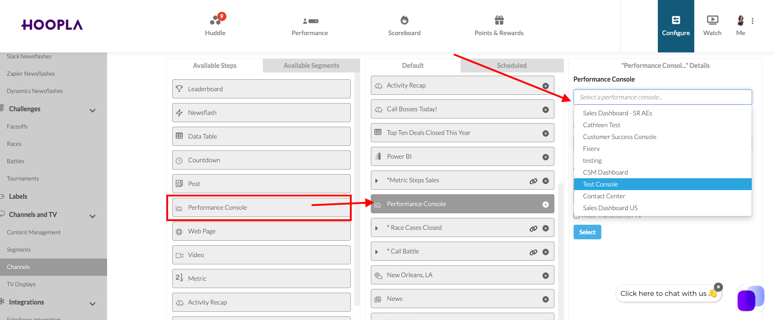Add the Video step
Screen dimensions: 774x320
point(261,255)
